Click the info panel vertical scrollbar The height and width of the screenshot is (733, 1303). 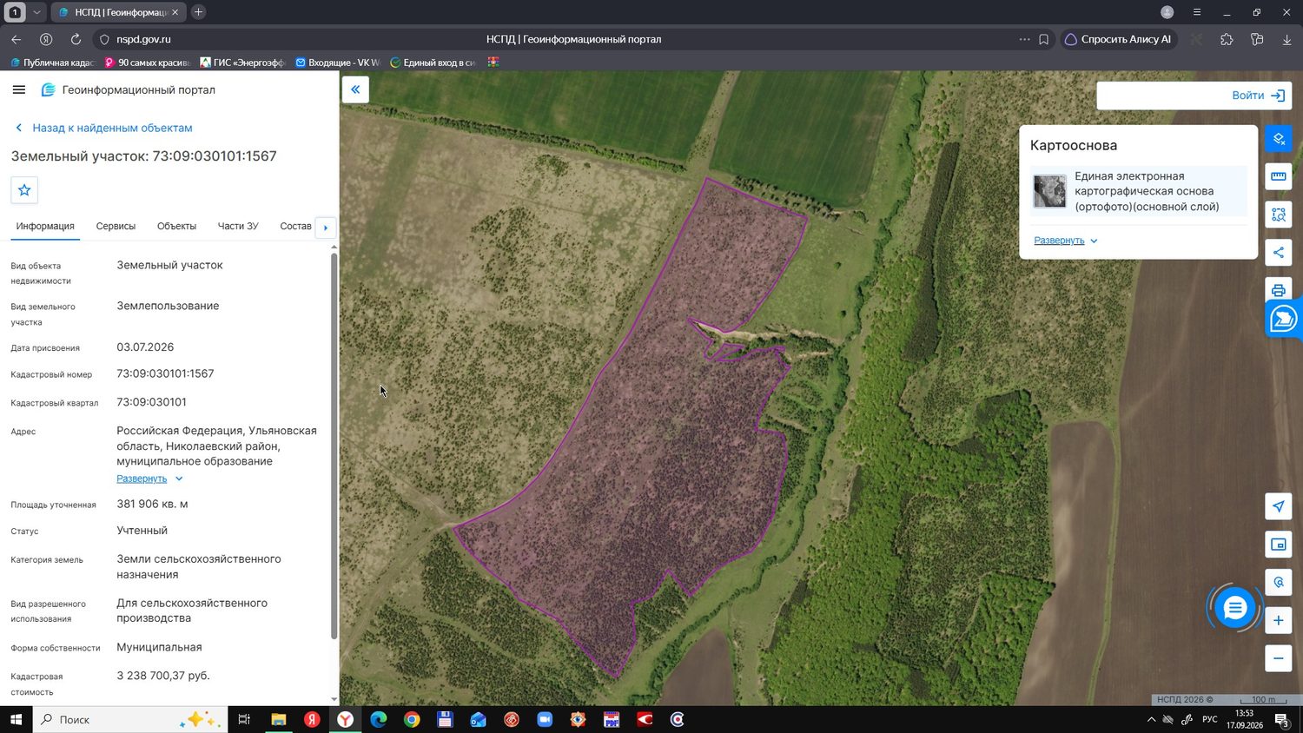pyautogui.click(x=334, y=446)
